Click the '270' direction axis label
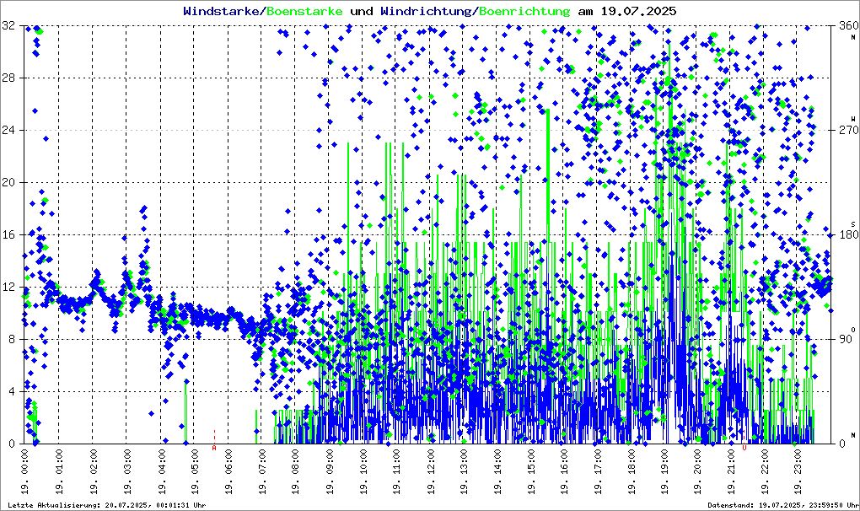 [x=848, y=131]
